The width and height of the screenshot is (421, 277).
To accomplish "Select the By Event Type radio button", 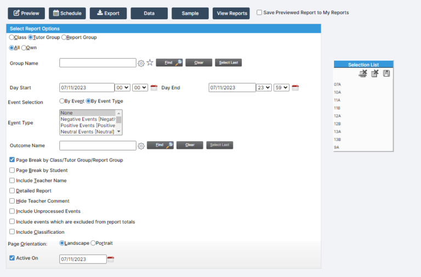I will pyautogui.click(x=88, y=101).
